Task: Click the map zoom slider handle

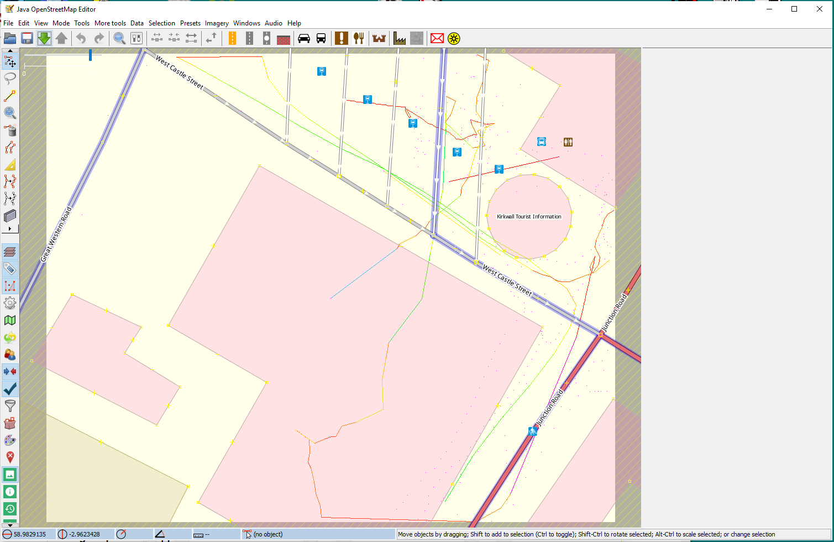Action: 90,55
